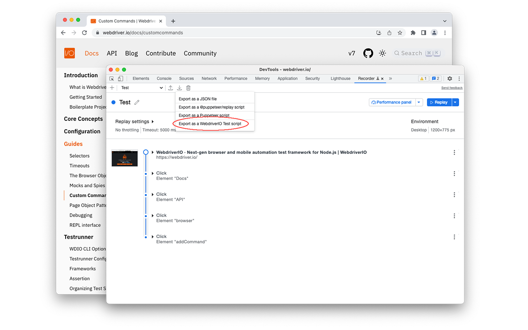Open the three-dot menu for the "browser" click step
Viewport: 528px width, 330px height.
(454, 216)
